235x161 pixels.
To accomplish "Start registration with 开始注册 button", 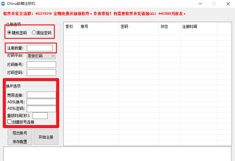I will coord(46,137).
